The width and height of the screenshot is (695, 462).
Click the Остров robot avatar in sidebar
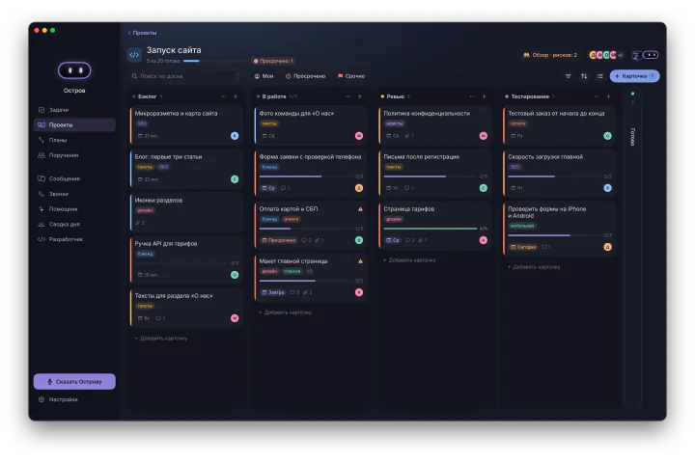click(74, 70)
